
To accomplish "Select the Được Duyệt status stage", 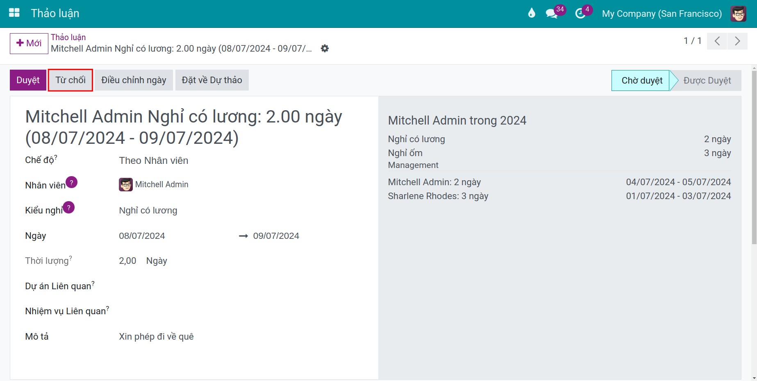I will point(707,81).
